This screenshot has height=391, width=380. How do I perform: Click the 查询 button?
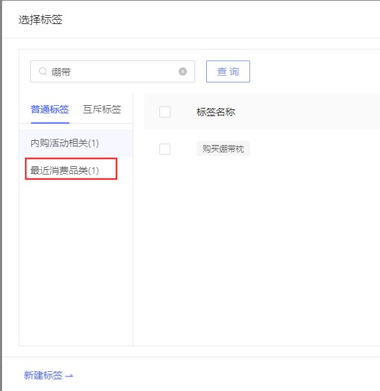point(228,71)
